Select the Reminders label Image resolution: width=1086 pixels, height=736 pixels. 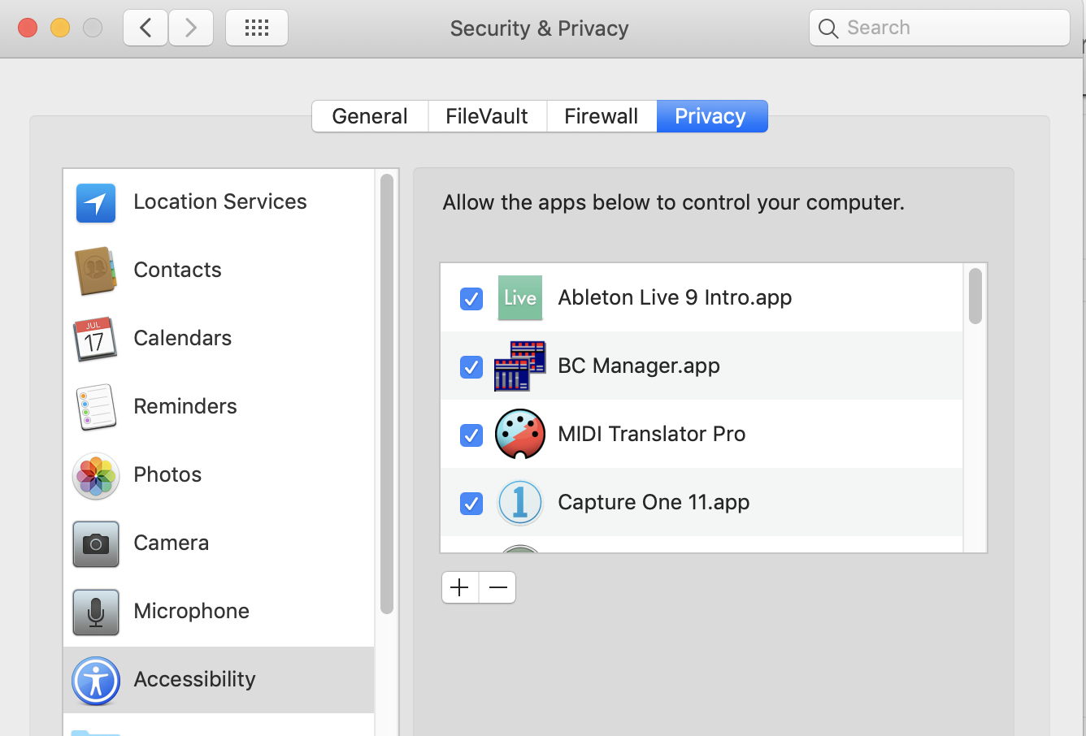tap(185, 406)
